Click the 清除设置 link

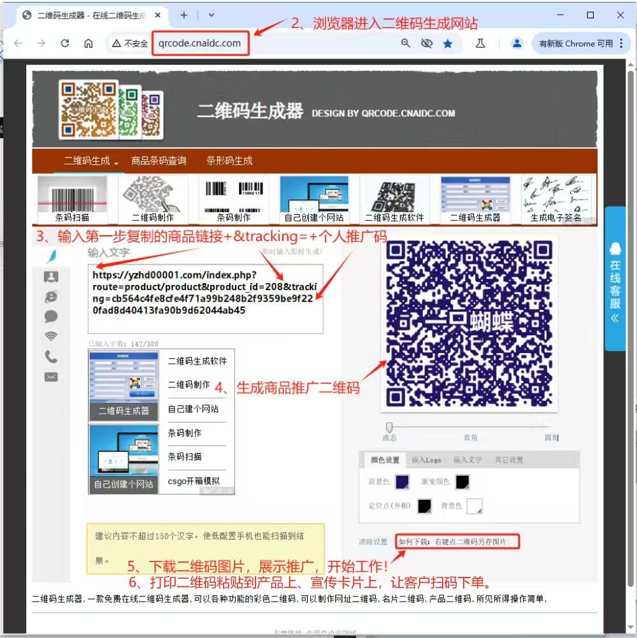(373, 542)
